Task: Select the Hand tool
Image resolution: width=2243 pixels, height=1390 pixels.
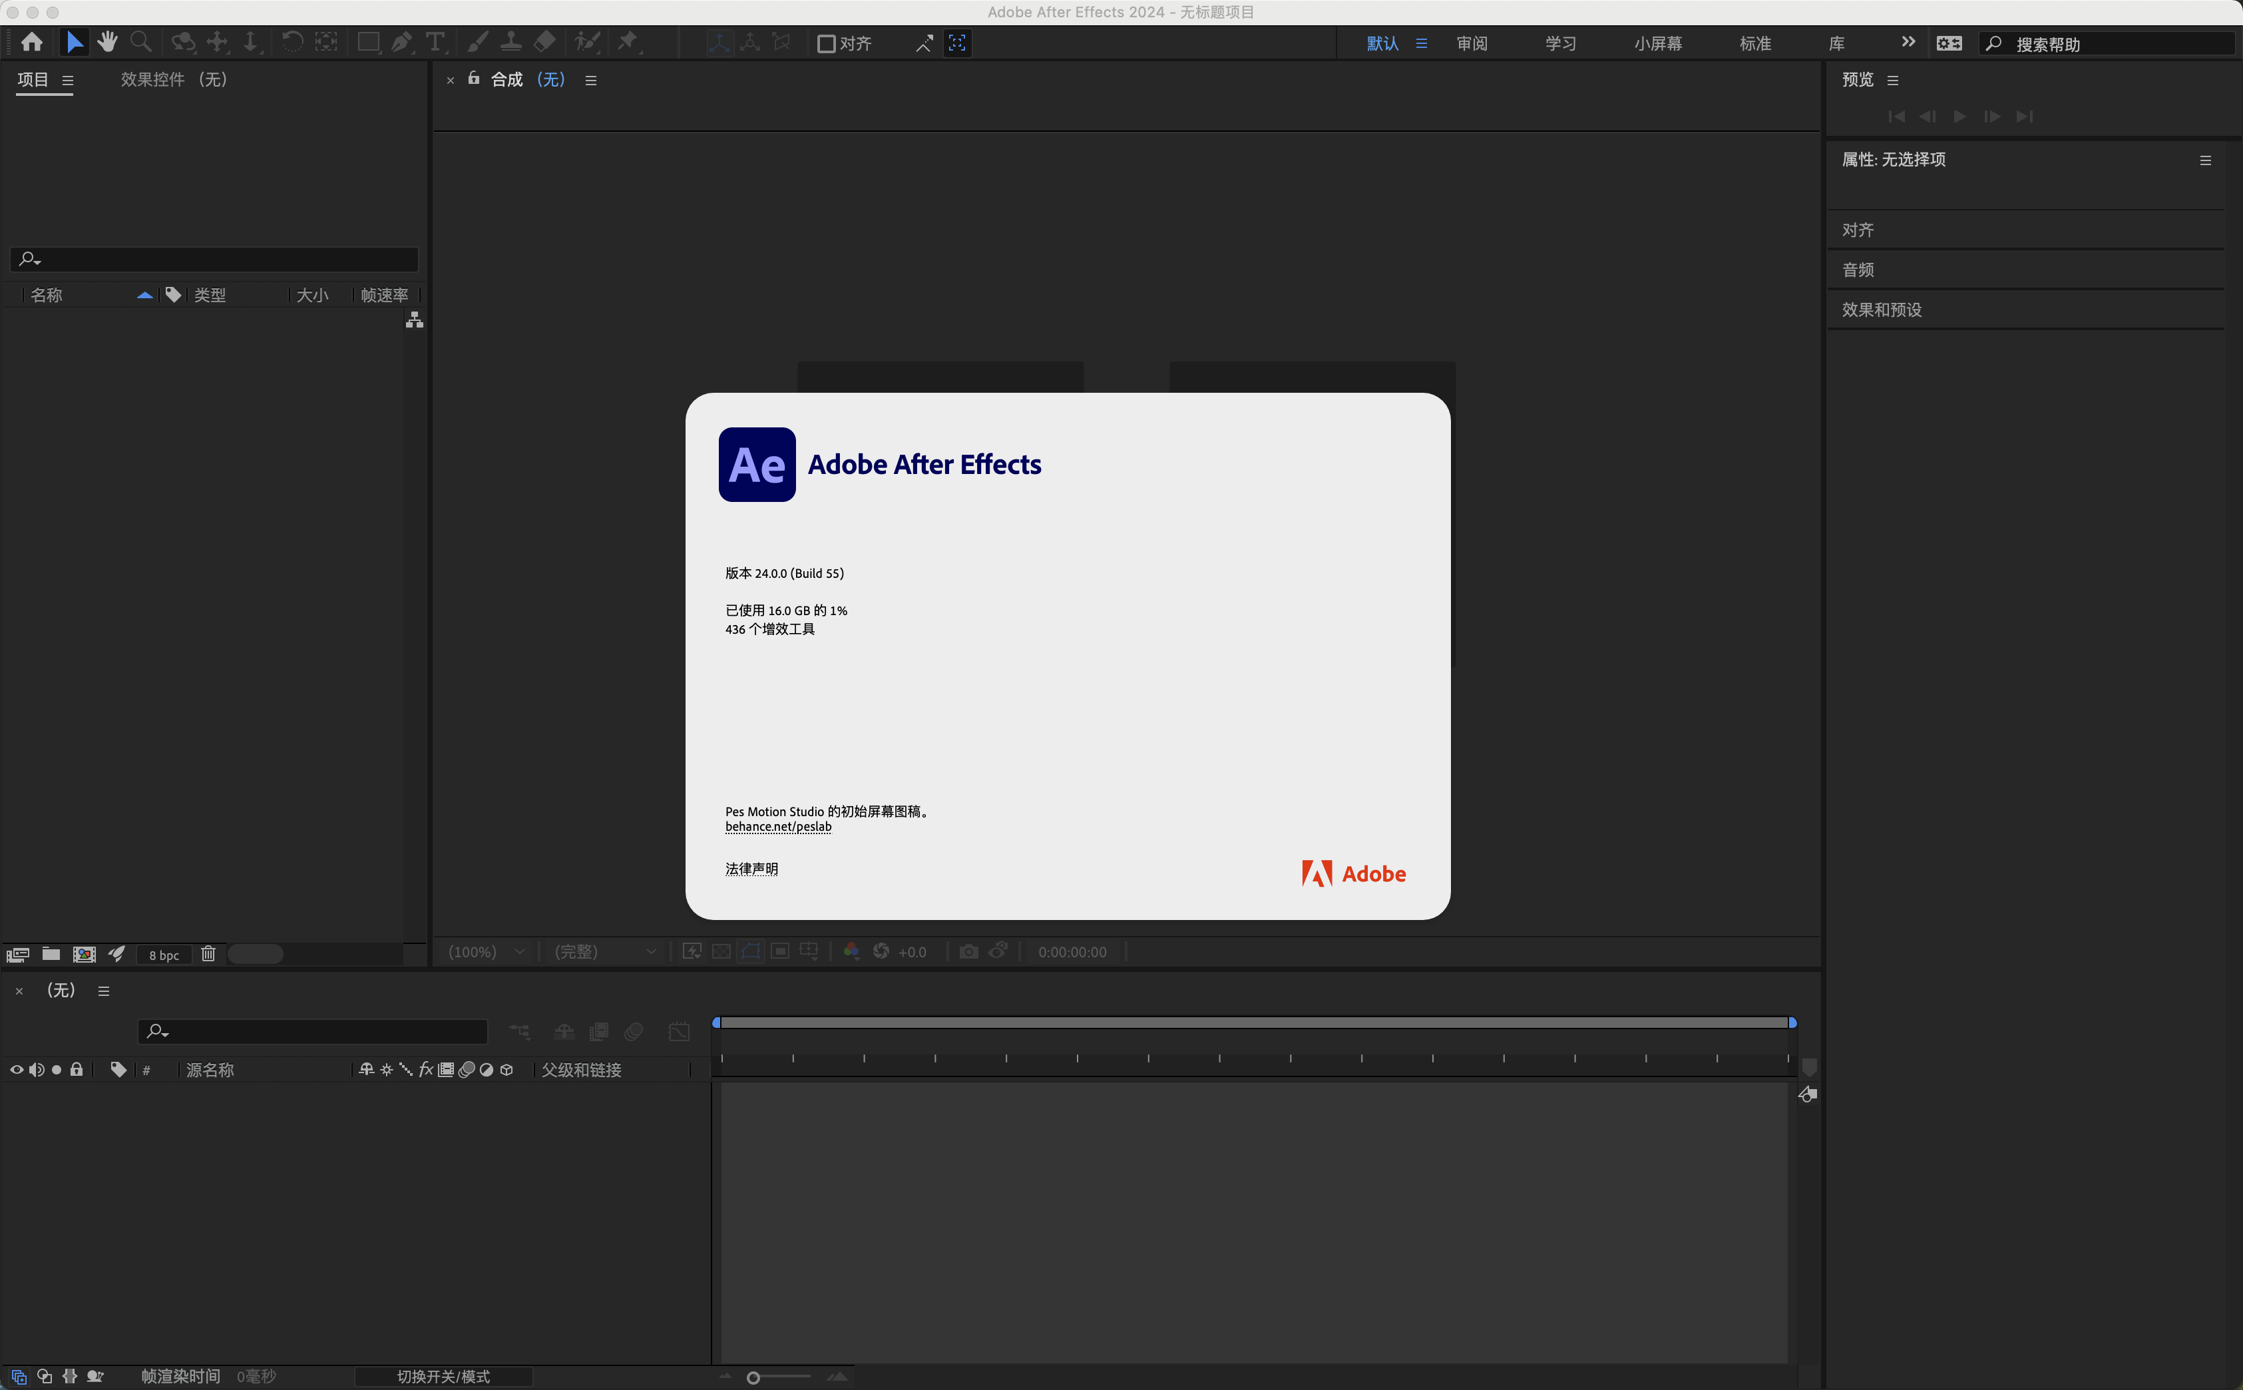Action: click(108, 43)
